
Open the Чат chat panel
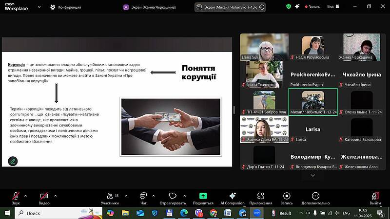pos(143,196)
